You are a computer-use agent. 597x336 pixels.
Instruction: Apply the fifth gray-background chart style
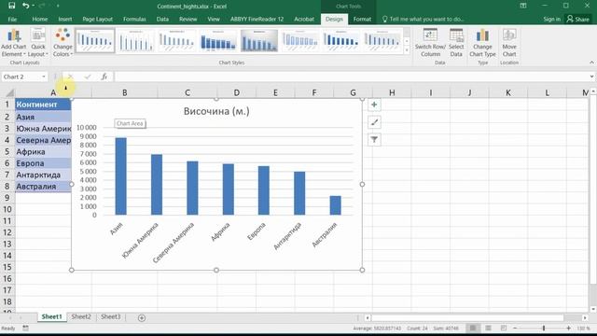259,41
